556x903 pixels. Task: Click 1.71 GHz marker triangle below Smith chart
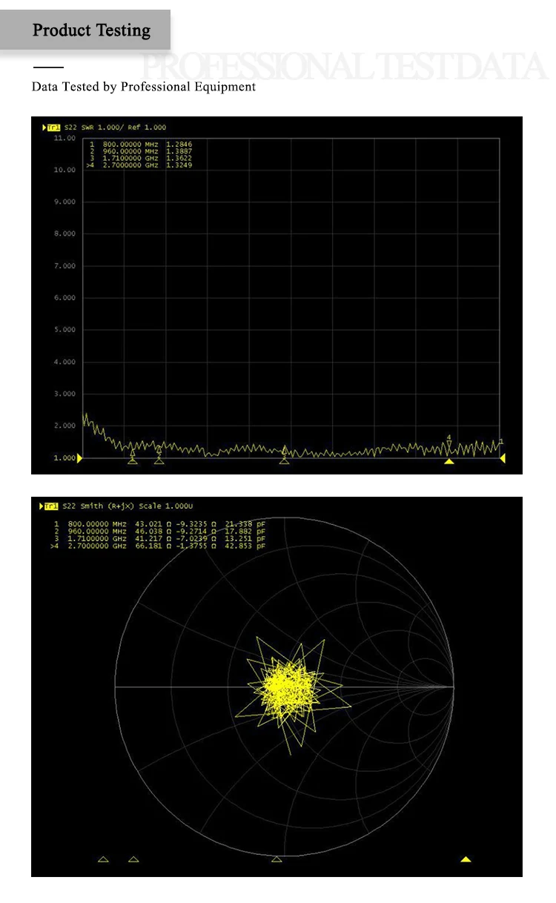pos(277,859)
